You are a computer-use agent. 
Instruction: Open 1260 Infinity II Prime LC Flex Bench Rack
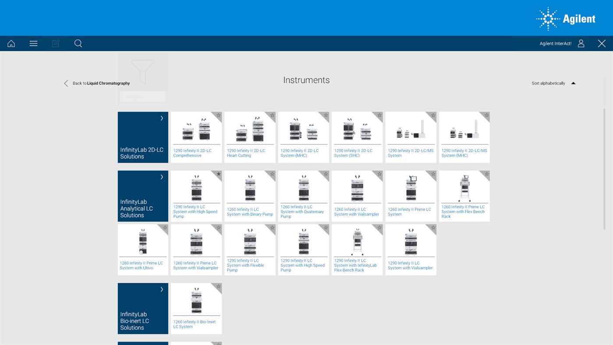463,212
